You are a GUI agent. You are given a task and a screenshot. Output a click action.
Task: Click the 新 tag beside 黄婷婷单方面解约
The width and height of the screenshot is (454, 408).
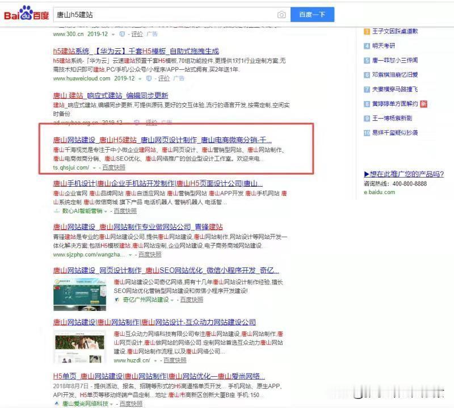pos(423,104)
